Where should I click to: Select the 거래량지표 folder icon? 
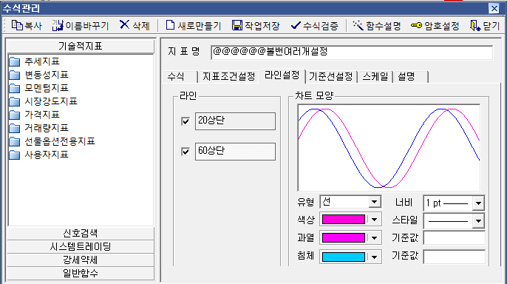click(x=15, y=128)
